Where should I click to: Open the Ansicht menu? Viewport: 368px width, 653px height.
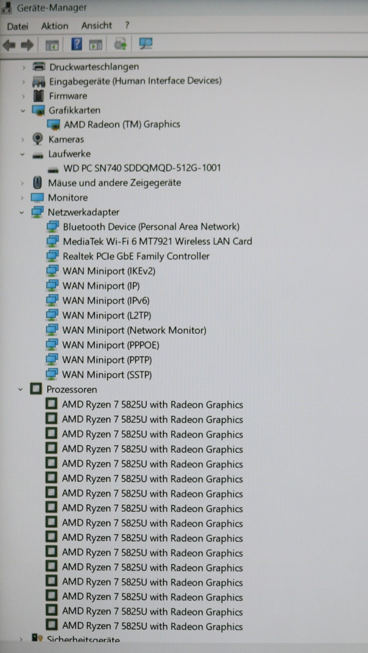pos(96,26)
